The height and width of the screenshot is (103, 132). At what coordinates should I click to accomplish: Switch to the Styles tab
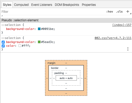(7, 5)
